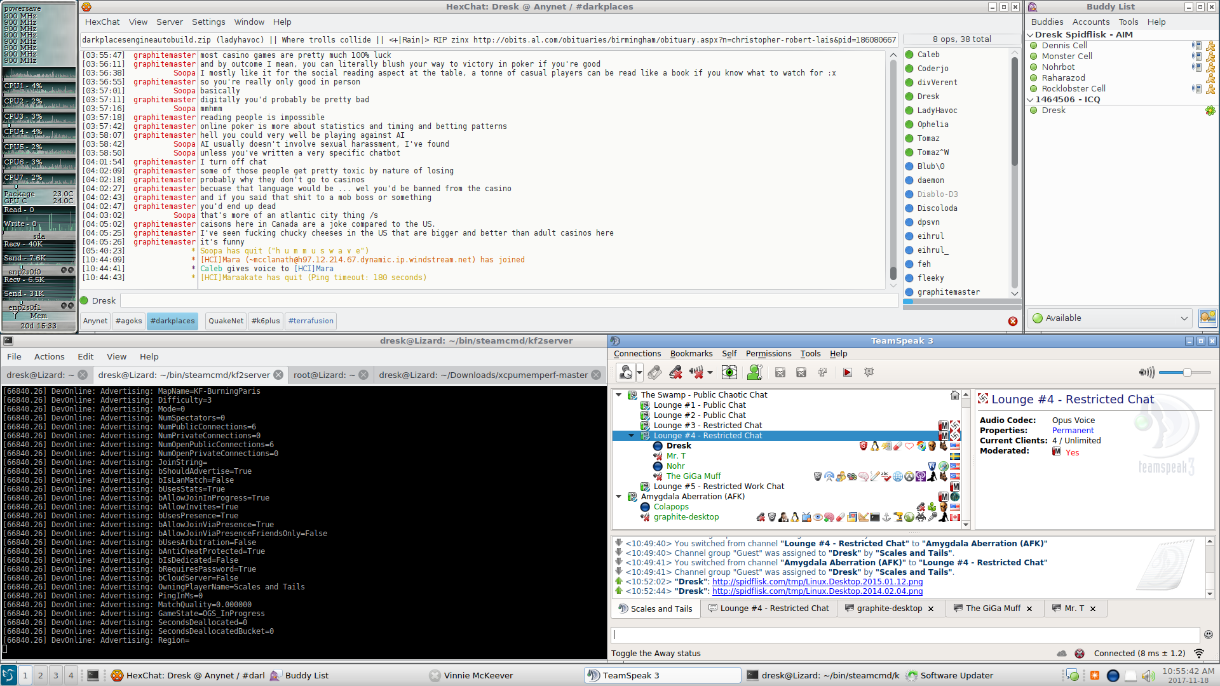Select user graphite-desktop in AFK channel
Viewport: 1220px width, 686px height.
point(686,516)
